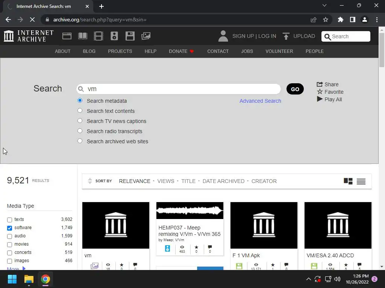This screenshot has width=385, height=288.
Task: Open Chrome extensions puzzle icon
Action: pyautogui.click(x=341, y=19)
